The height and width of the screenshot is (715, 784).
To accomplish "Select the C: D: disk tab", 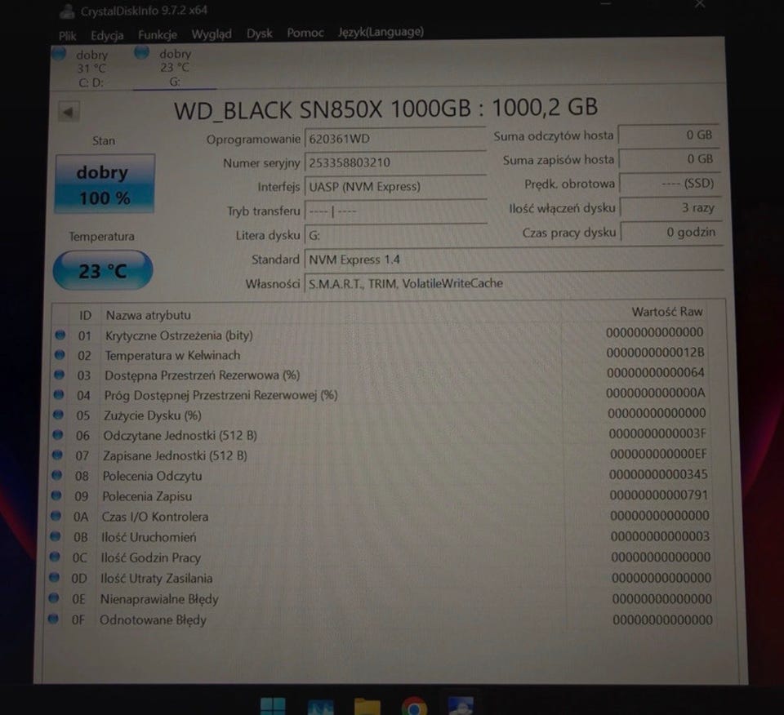I will [x=90, y=69].
